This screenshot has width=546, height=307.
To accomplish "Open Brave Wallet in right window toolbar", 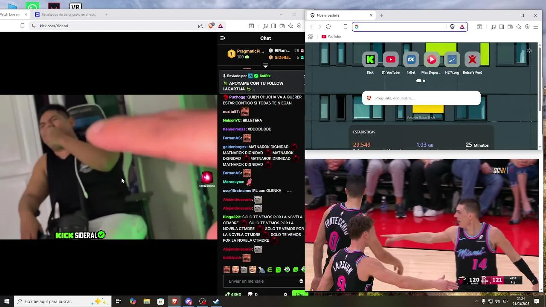I will click(510, 27).
